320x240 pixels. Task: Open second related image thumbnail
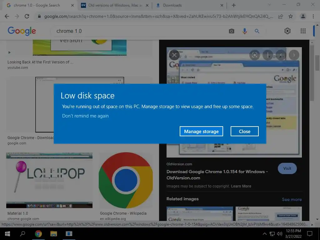pyautogui.click(x=268, y=213)
